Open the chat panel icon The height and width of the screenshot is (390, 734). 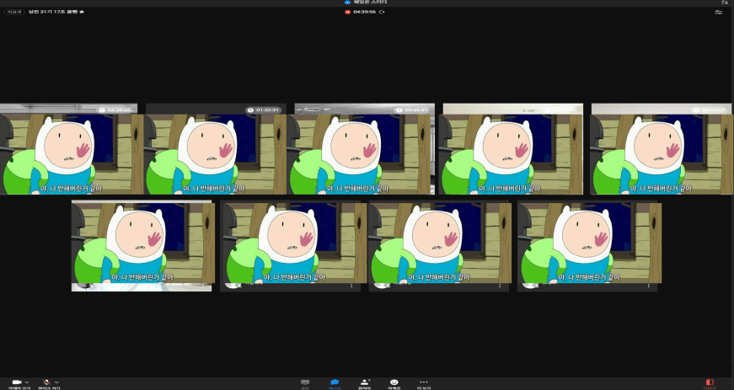click(x=335, y=382)
